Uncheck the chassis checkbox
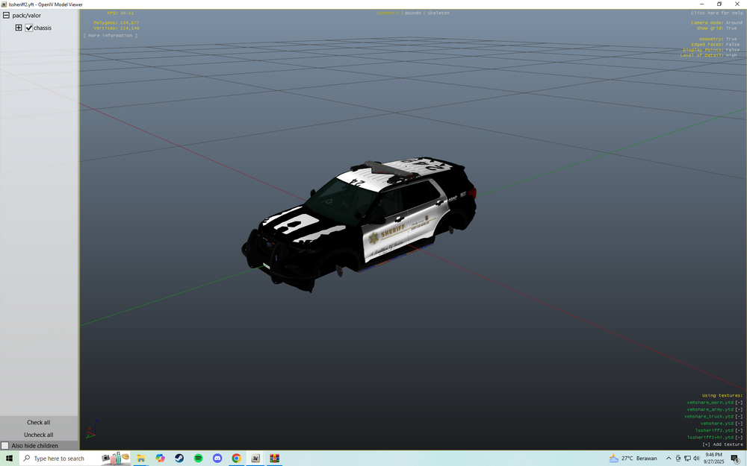This screenshot has height=466, width=747. [x=28, y=28]
